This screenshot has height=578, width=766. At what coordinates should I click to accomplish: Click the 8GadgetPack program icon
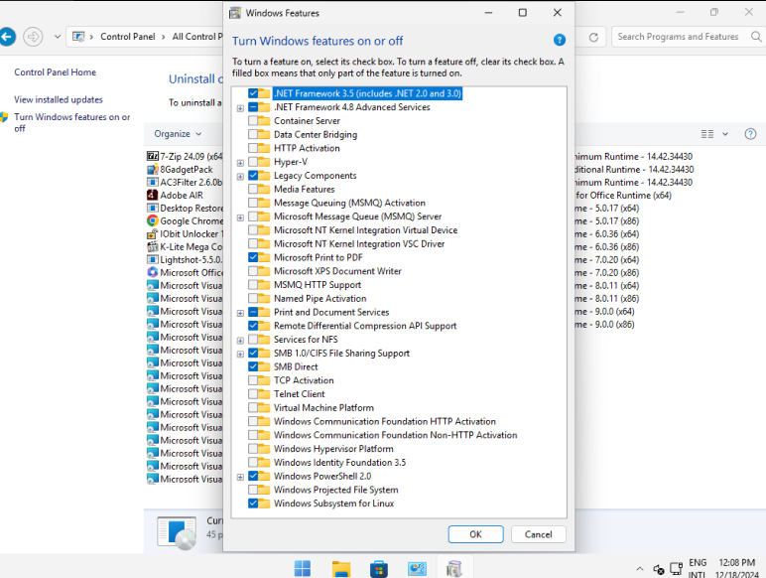[x=153, y=169]
